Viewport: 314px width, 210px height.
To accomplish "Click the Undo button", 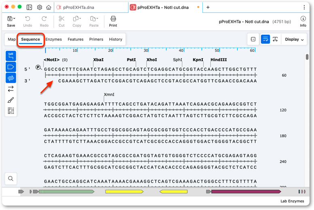I will click(x=28, y=21).
